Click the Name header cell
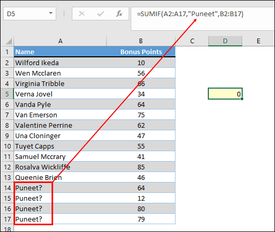 tap(60, 52)
